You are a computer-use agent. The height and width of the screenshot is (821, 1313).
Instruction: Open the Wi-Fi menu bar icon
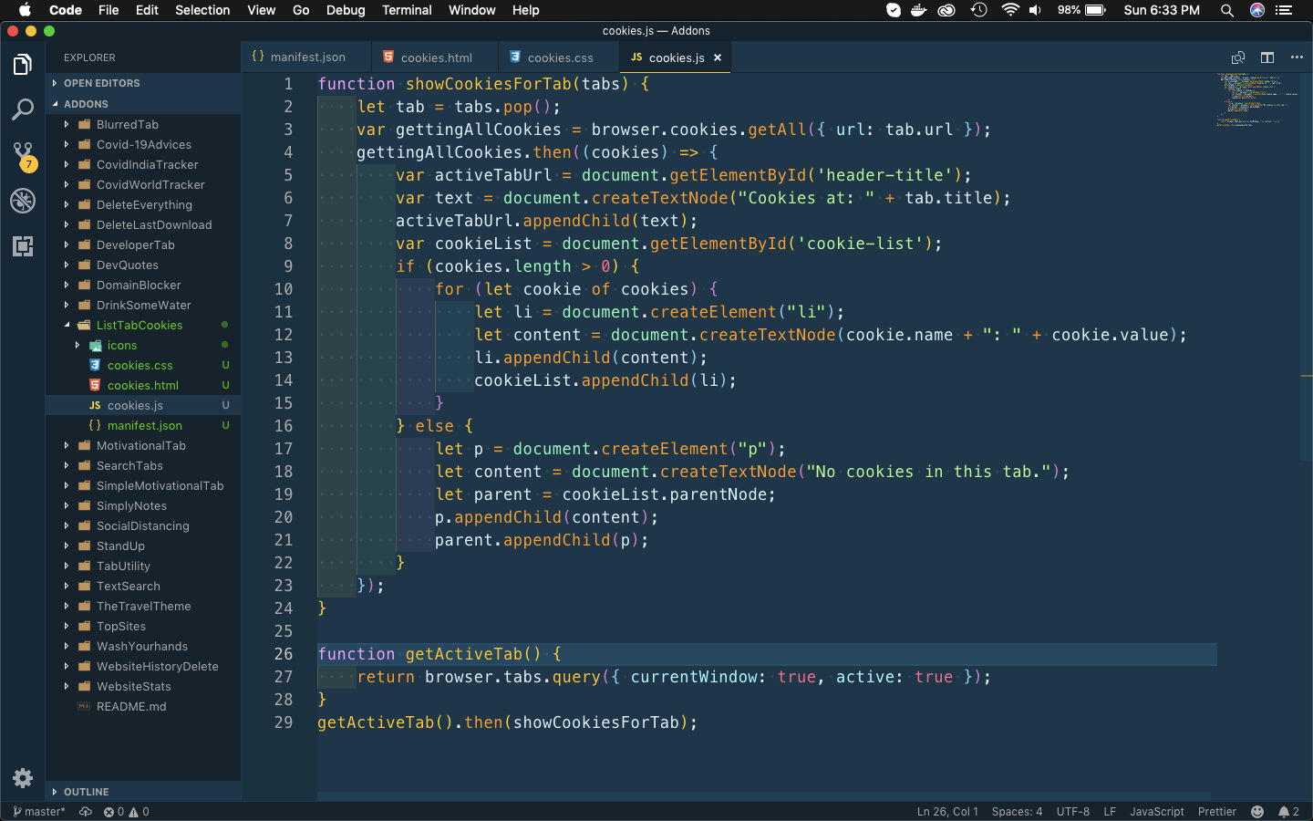tap(1009, 10)
